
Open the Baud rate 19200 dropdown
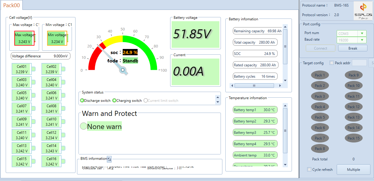pyautogui.click(x=352, y=40)
